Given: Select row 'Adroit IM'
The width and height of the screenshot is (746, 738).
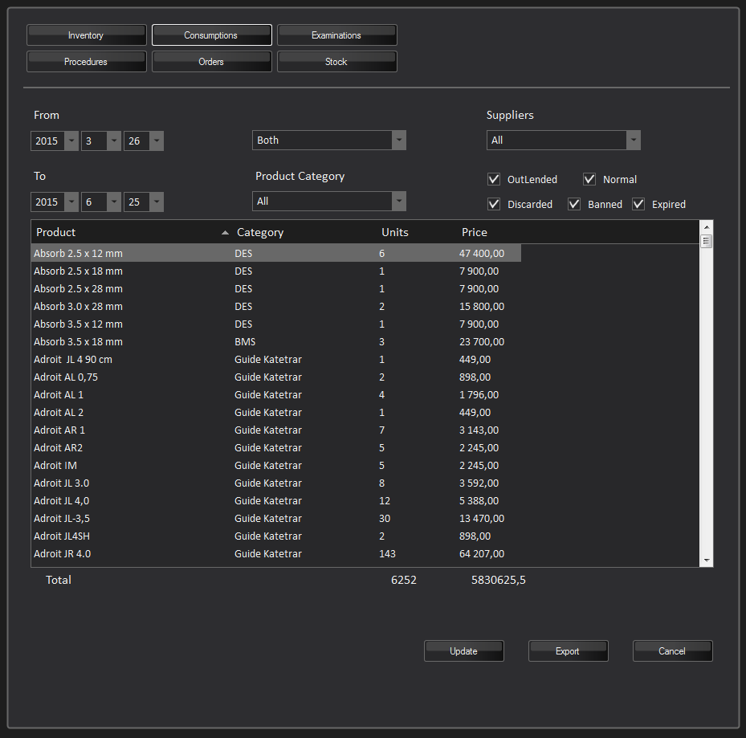Looking at the screenshot, I should pyautogui.click(x=276, y=465).
